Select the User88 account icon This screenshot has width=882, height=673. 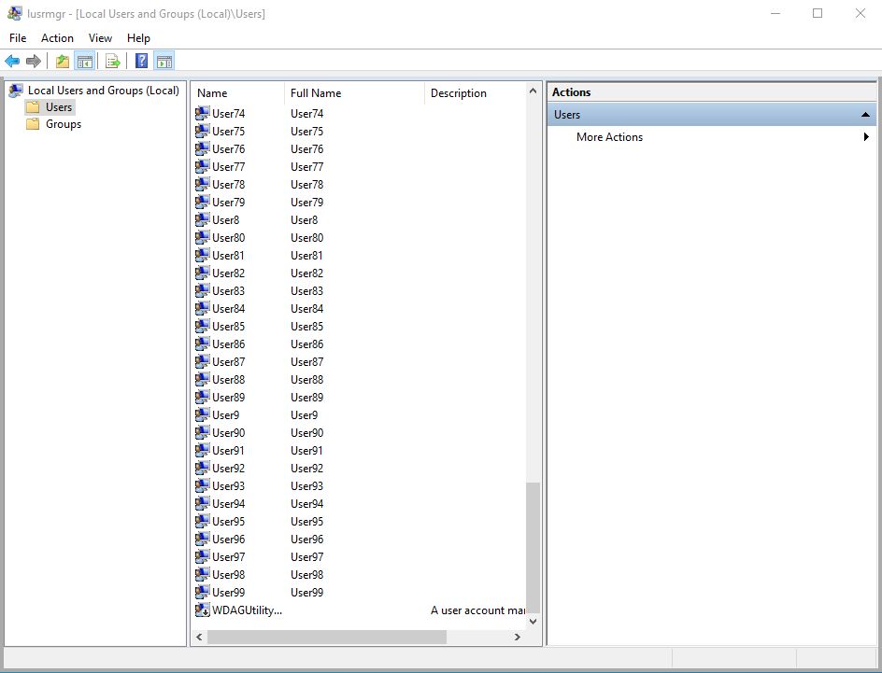pyautogui.click(x=203, y=380)
